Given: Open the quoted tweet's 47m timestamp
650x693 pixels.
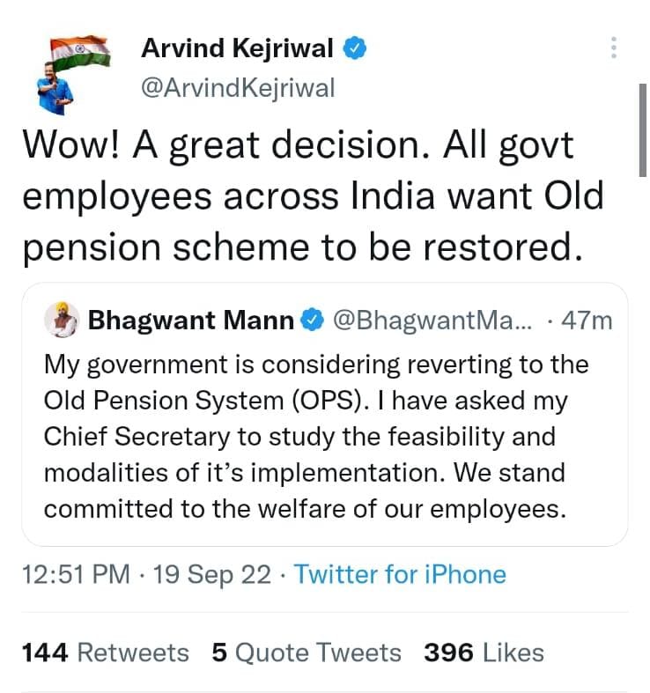Looking at the screenshot, I should (x=587, y=321).
